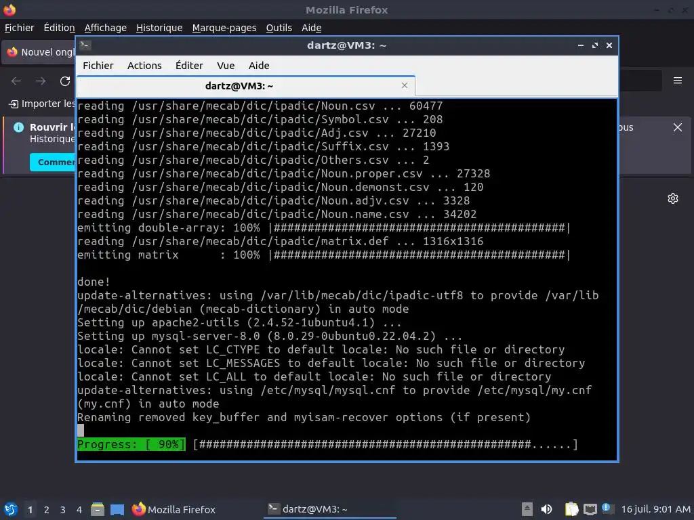Click the clock showing 16 juil. 9:01 AM
The height and width of the screenshot is (520, 694).
coord(655,509)
